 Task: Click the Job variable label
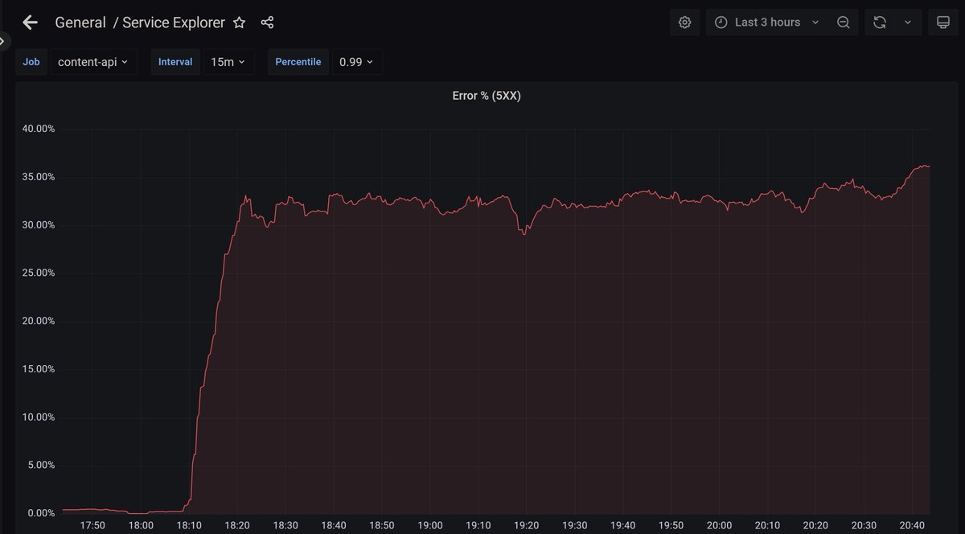(x=31, y=61)
